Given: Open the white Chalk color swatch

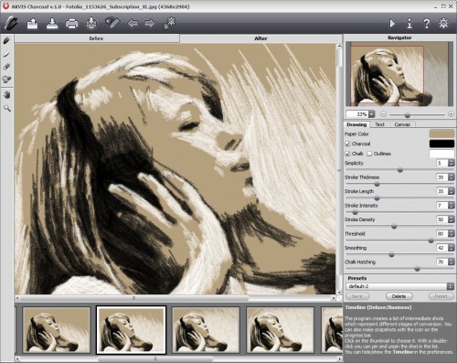Looking at the screenshot, I should (441, 154).
